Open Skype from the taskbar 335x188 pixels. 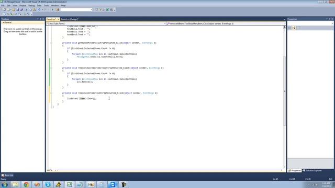pos(48,184)
